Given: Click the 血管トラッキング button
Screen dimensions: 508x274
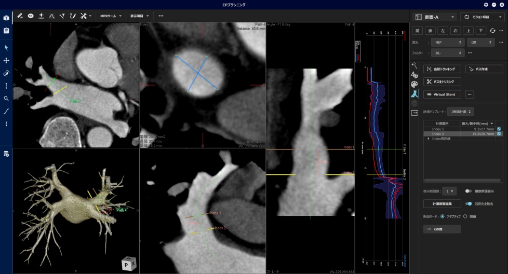Looking at the screenshot, I should (442, 69).
